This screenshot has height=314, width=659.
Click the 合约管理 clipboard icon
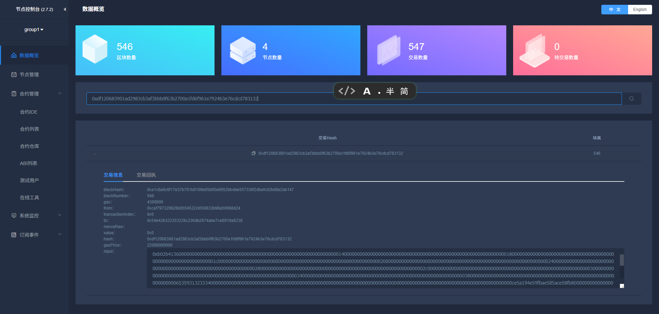point(14,94)
